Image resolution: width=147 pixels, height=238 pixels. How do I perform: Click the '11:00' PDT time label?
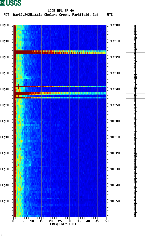point(5,121)
